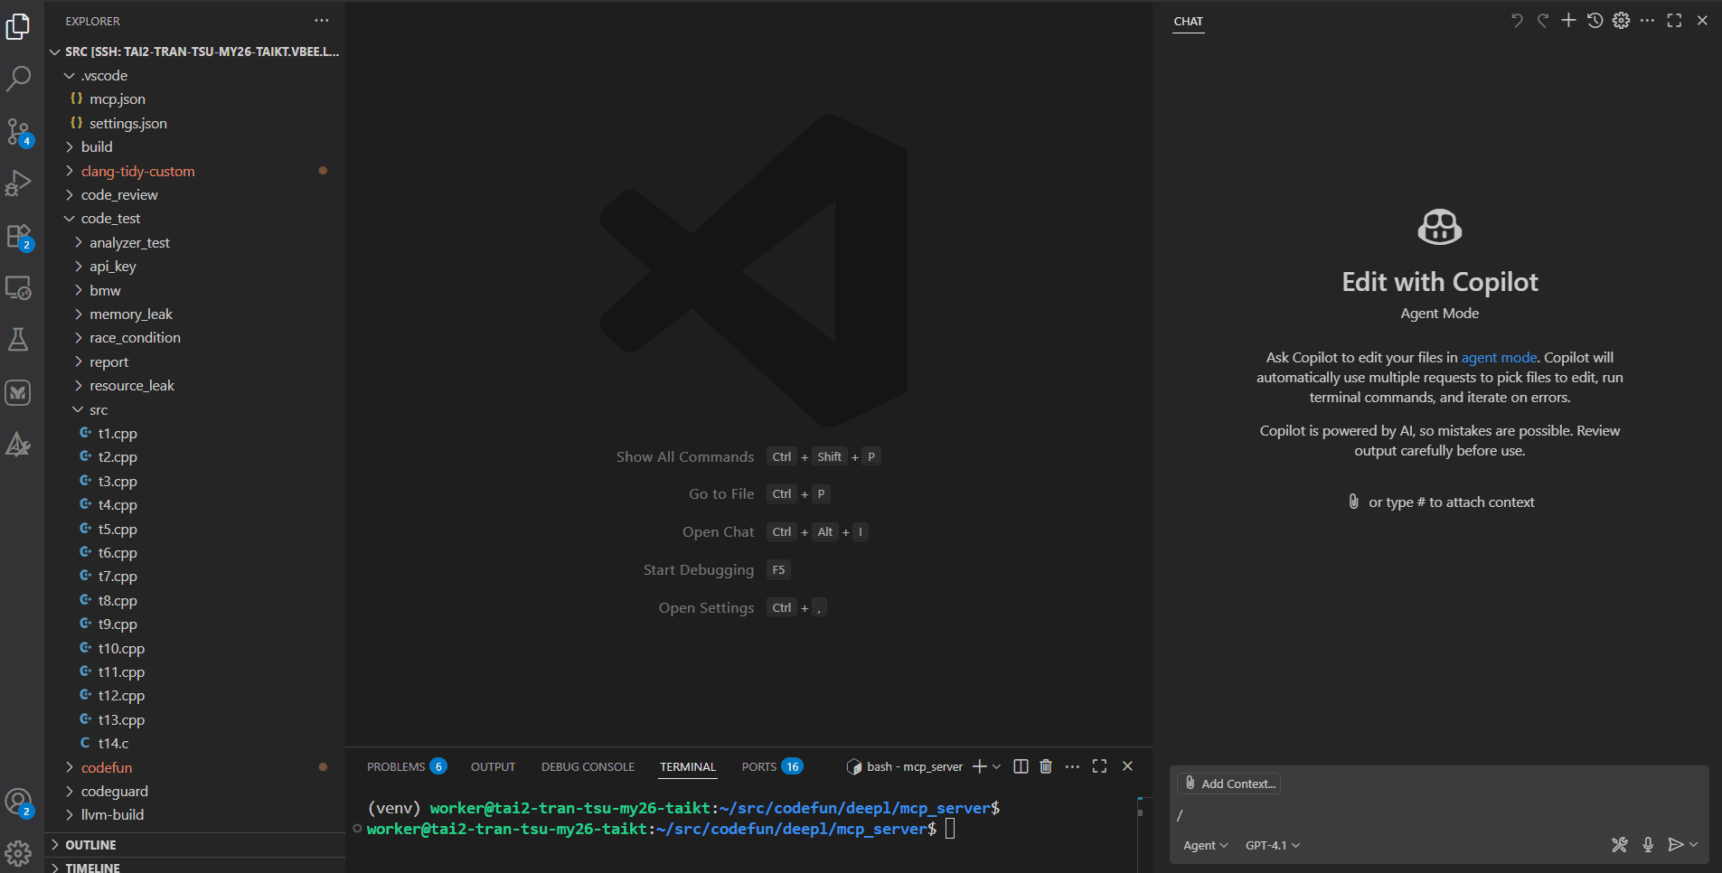The width and height of the screenshot is (1722, 873).
Task: Open Explorer more actions ellipsis
Action: point(322,21)
